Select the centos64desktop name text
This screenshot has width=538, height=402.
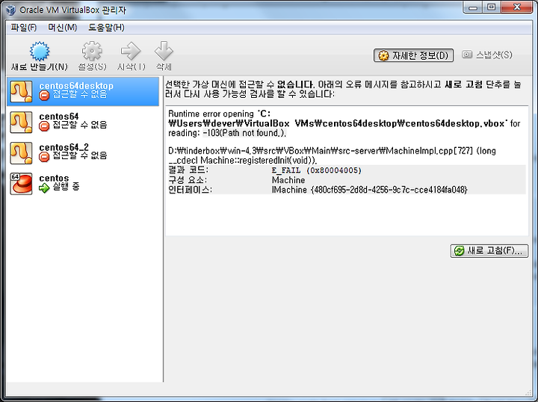[x=76, y=86]
